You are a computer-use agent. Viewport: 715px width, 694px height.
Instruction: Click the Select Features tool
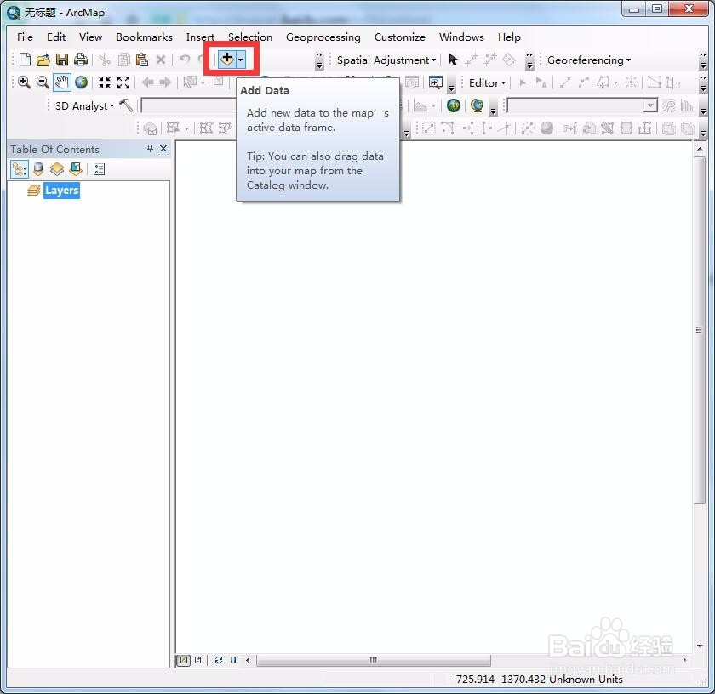(x=190, y=82)
